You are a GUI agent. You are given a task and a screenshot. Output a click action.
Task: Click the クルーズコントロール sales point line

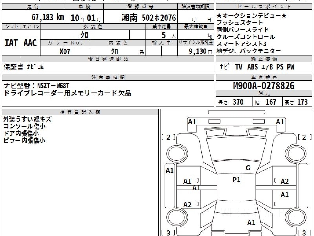[x=246, y=37]
